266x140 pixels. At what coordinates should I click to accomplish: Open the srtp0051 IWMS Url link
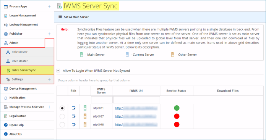point(136,108)
